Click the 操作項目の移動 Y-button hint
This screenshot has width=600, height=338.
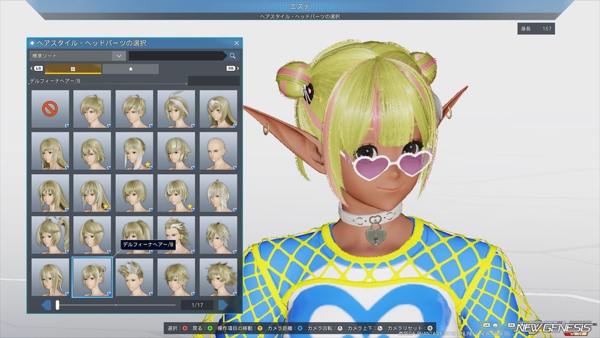[x=240, y=328]
